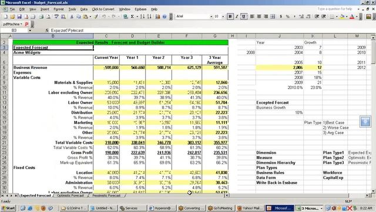Click the AutoSum sigma icon

(x=132, y=16)
